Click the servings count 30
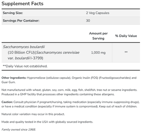This screenshot has width=142, height=132. point(88,21)
